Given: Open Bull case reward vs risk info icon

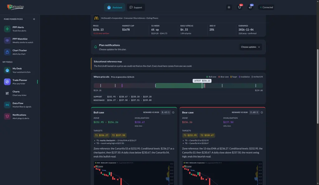Looking at the screenshot, I should [173, 112].
